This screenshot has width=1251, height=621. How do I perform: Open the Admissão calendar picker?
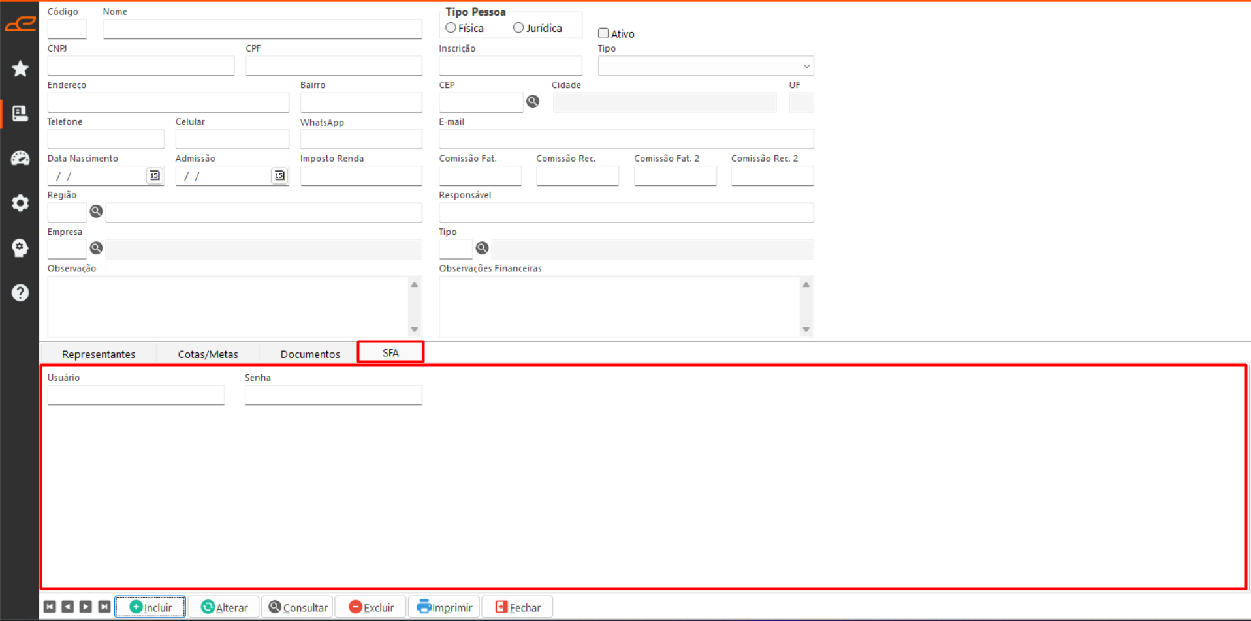pos(279,175)
